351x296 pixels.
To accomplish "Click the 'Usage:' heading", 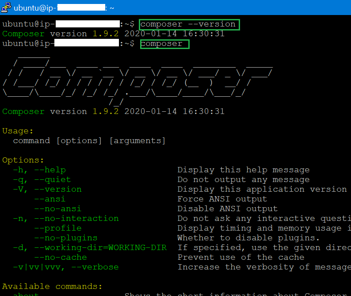I will click(x=18, y=131).
